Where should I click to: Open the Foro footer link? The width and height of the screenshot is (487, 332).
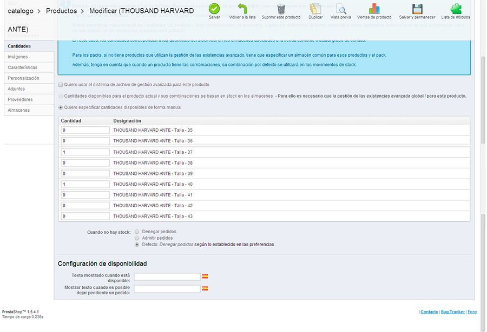472,312
